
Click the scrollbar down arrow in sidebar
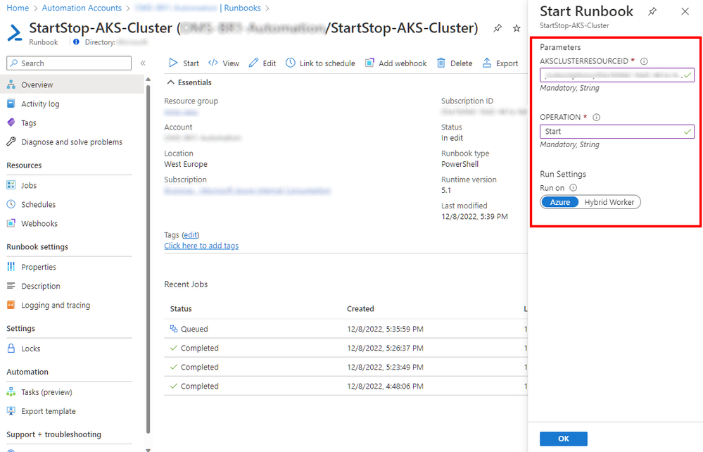click(x=148, y=449)
